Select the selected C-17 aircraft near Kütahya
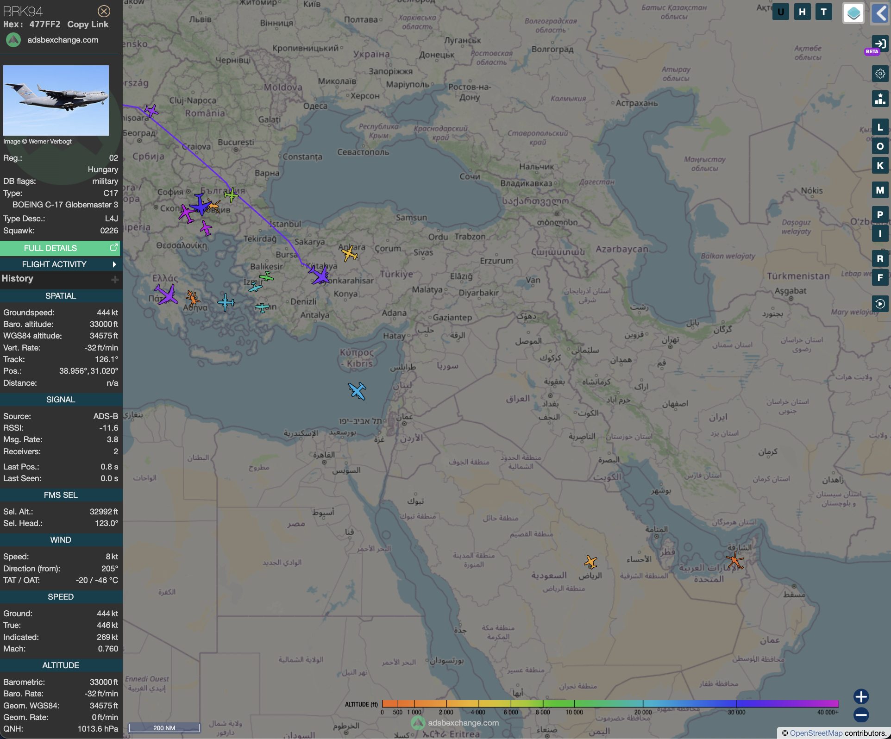Image resolution: width=891 pixels, height=739 pixels. [x=320, y=275]
